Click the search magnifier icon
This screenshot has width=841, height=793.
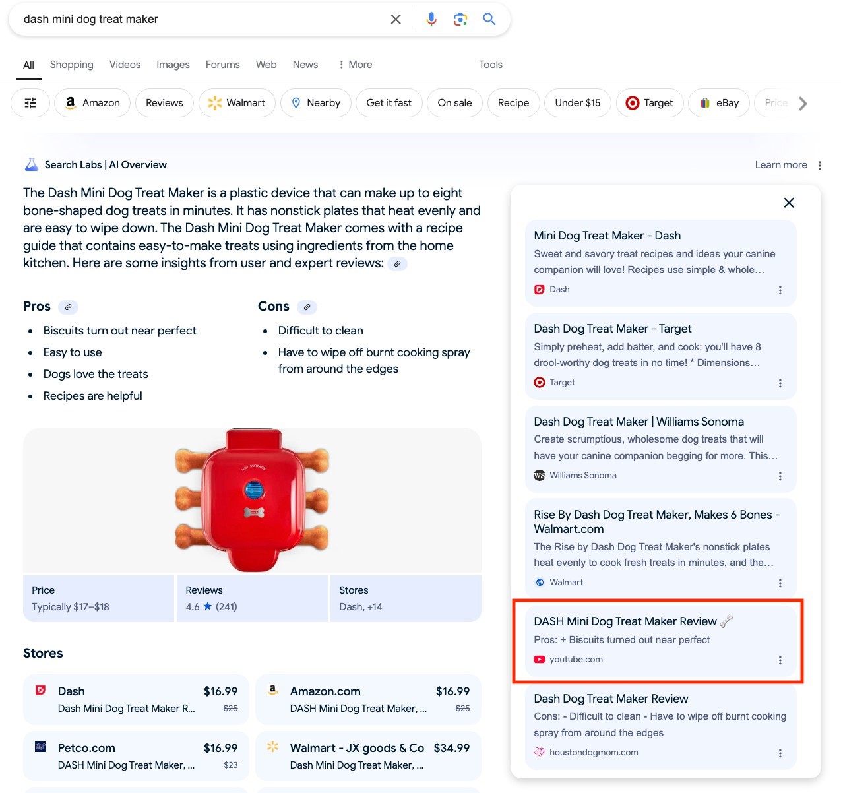pos(489,19)
